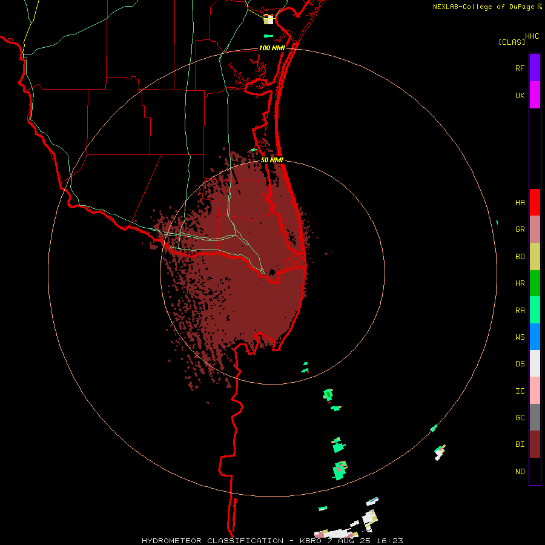This screenshot has height=545, width=545.
Task: Click the 'HA' legend label
Action: point(520,203)
